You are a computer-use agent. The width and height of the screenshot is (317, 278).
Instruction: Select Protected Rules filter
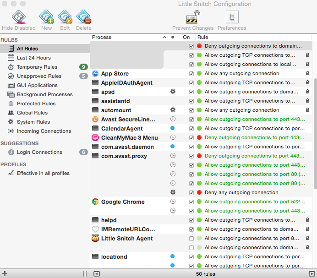[45, 104]
